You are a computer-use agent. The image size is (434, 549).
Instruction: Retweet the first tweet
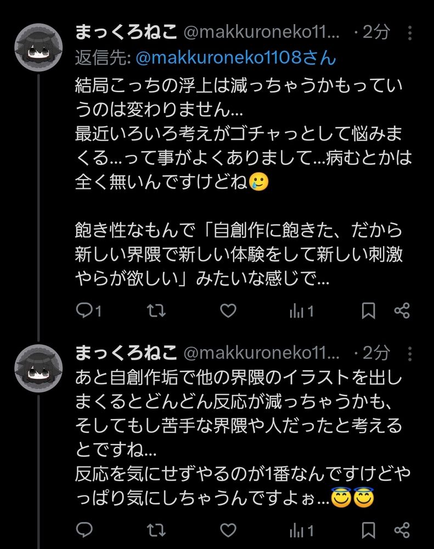[x=156, y=311]
